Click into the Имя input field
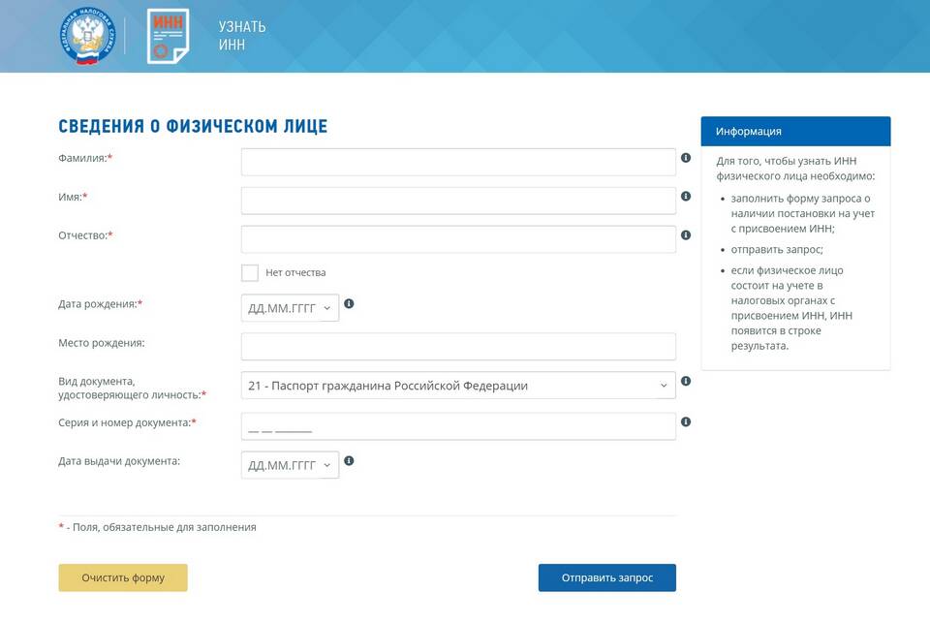Screen dimensions: 930x623 point(458,201)
